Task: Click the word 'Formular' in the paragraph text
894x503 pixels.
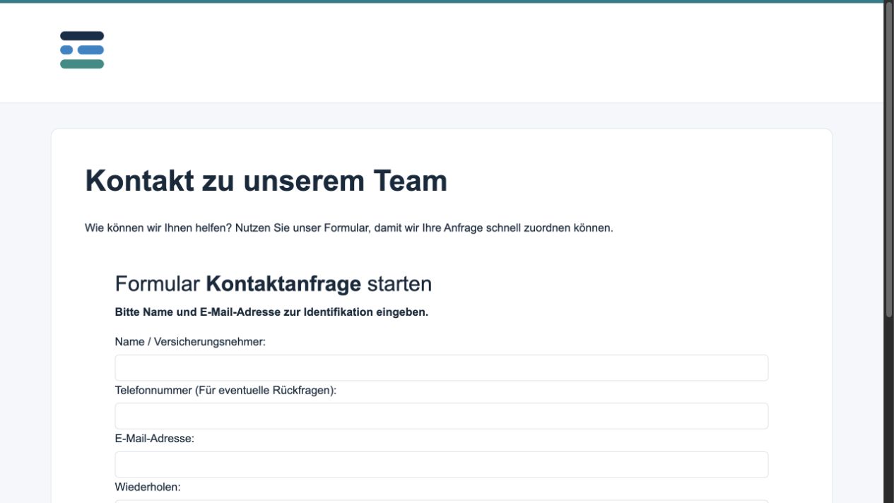Action: [346, 228]
